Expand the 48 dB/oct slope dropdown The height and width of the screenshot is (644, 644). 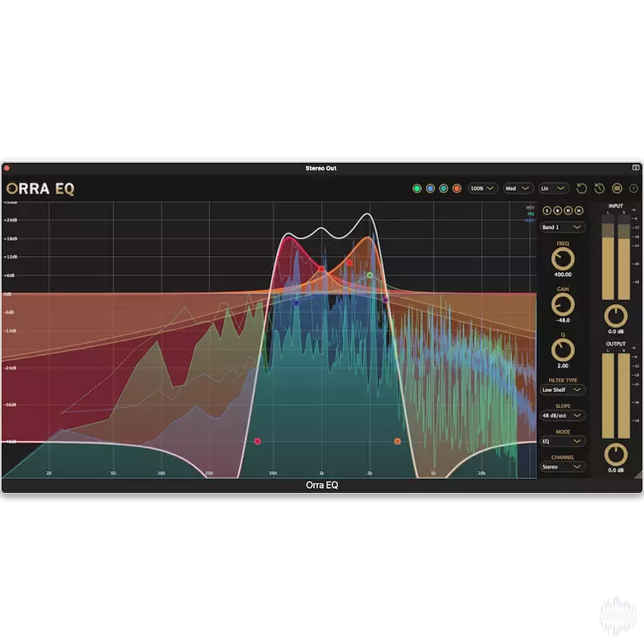pyautogui.click(x=563, y=415)
